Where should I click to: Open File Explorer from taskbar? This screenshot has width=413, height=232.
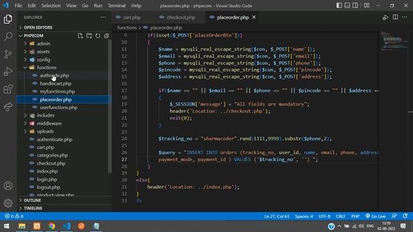click(22, 226)
